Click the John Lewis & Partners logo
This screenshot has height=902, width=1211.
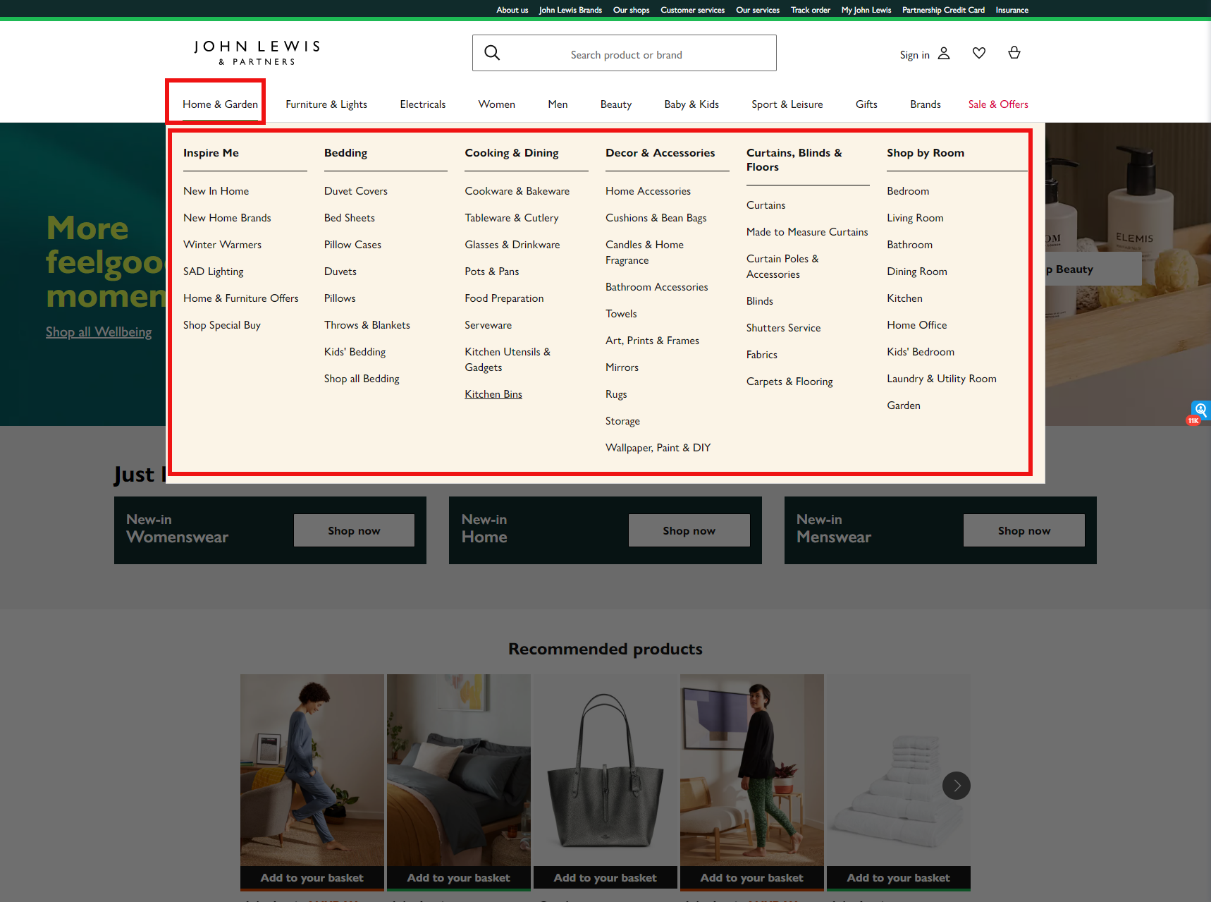click(255, 51)
